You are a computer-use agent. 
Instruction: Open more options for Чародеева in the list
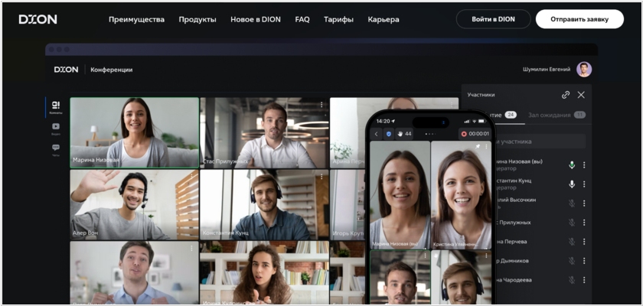[584, 280]
